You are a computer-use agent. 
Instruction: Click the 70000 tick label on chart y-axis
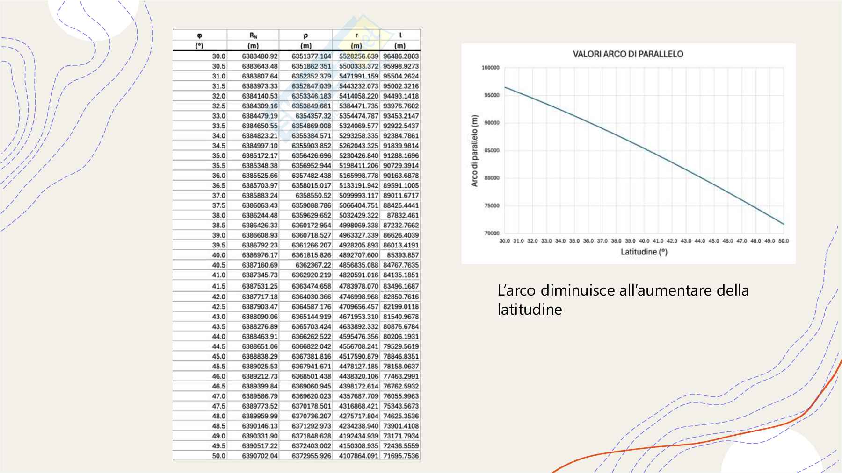point(492,233)
